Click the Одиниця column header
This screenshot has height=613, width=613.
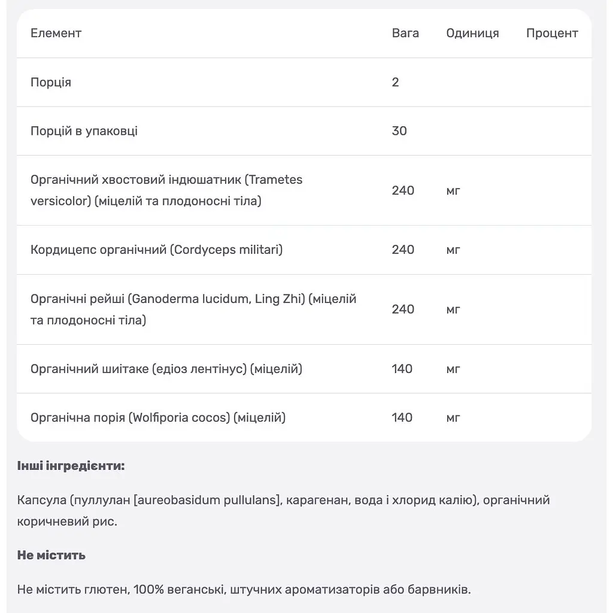[x=472, y=34]
